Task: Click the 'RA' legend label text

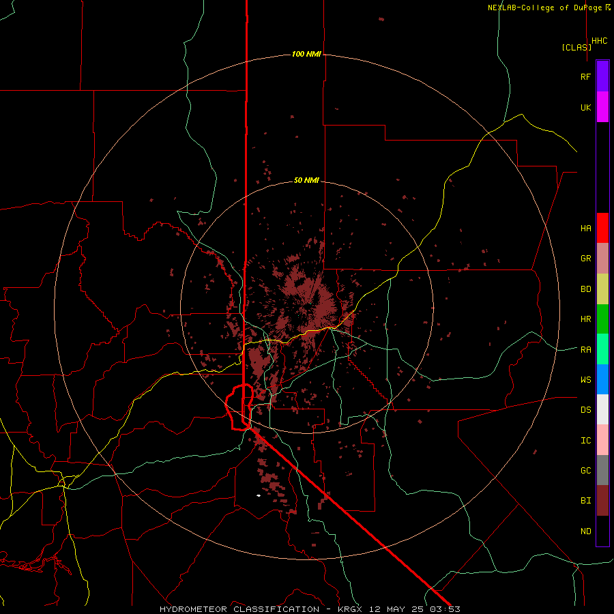Action: tap(586, 349)
